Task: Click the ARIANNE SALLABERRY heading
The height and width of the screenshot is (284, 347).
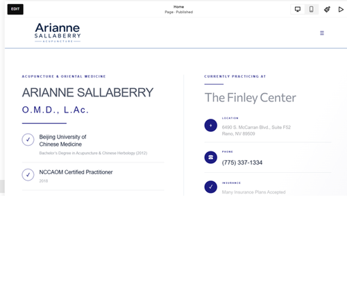Action: pos(87,92)
